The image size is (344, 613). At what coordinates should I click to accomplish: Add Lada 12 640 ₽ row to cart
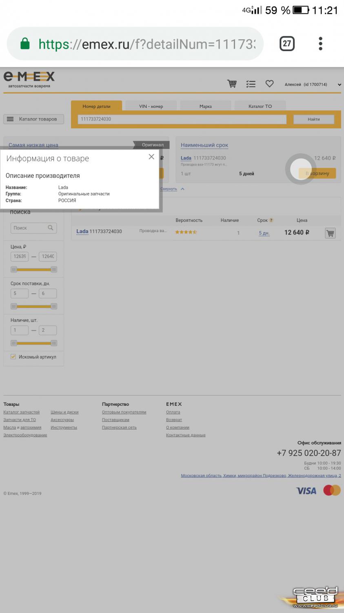tap(330, 233)
